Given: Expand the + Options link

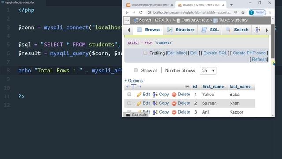Looking at the screenshot, I should 134,81.
